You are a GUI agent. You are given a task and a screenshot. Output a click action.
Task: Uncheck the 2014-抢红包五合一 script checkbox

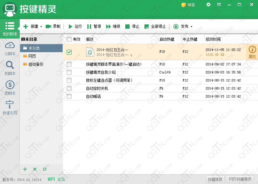69,52
